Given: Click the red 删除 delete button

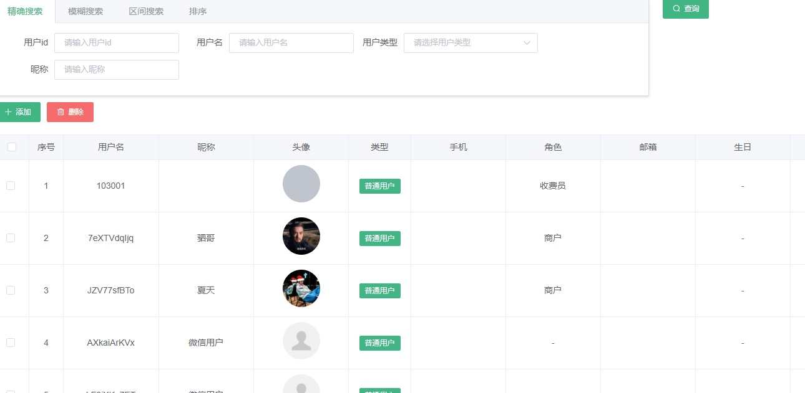Looking at the screenshot, I should coord(70,112).
